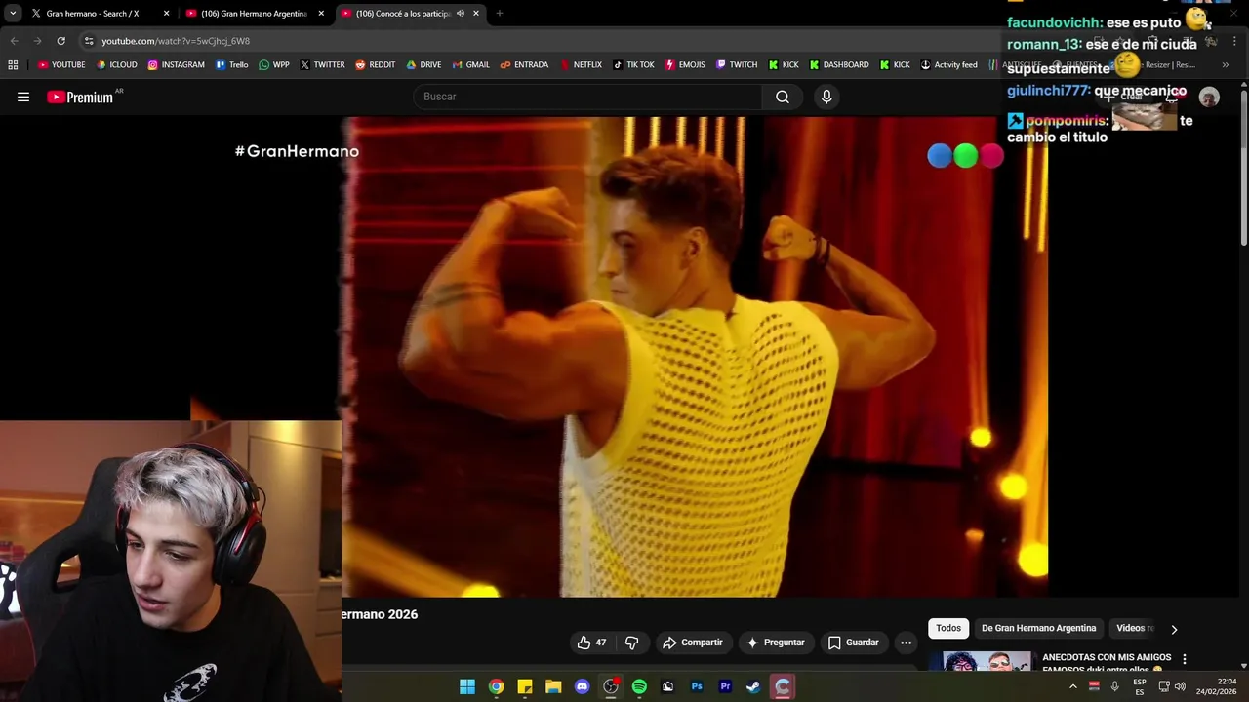Open the TWITCH bookmark
This screenshot has width=1249, height=702.
coord(737,65)
